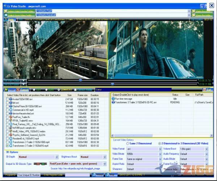217x181 pixels.
Task: Click the file icon for brit.avi
Action: coord(10,103)
